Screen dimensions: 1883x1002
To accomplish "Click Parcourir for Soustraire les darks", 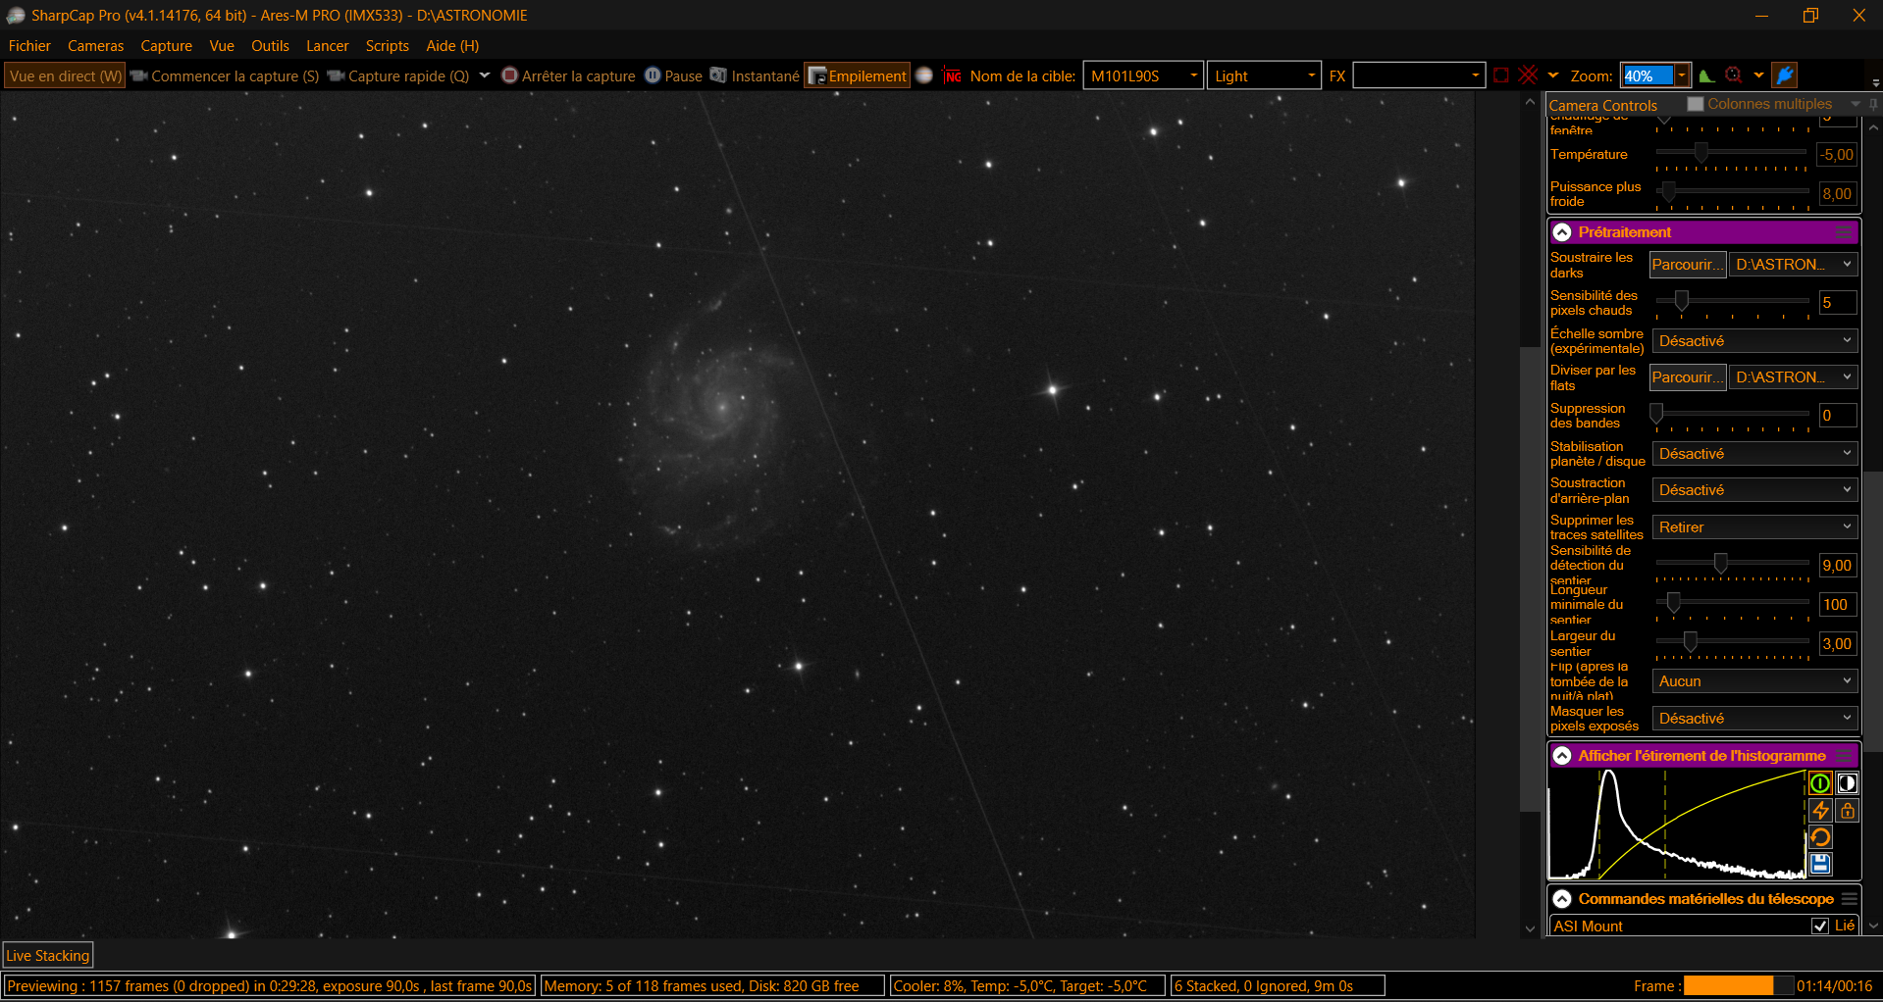I will click(1688, 265).
